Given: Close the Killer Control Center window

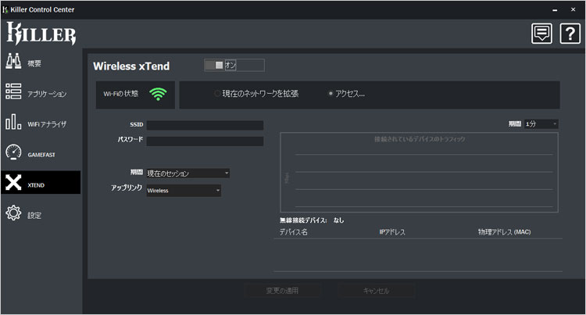Looking at the screenshot, I should pos(573,9).
